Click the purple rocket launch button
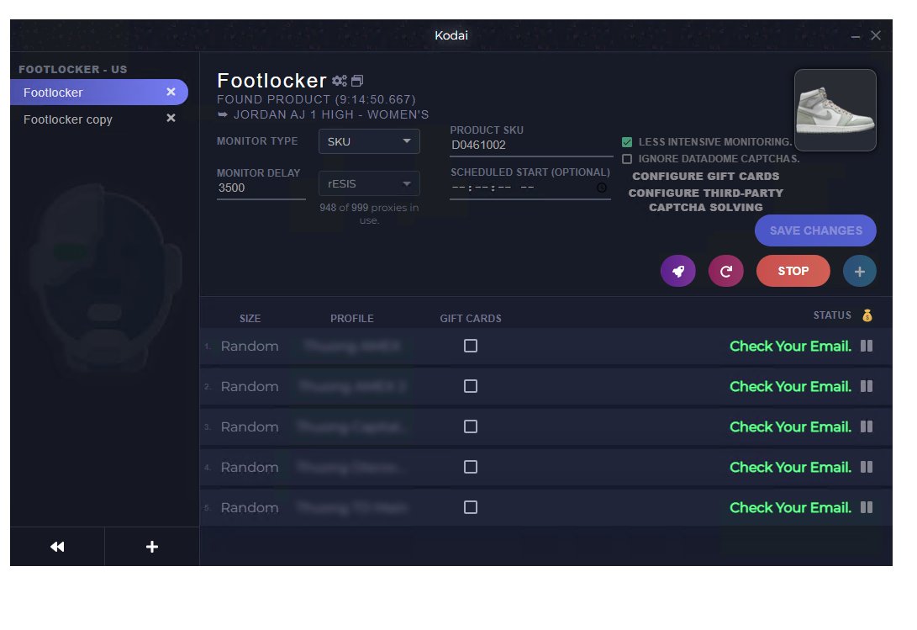This screenshot has width=917, height=630. (677, 271)
